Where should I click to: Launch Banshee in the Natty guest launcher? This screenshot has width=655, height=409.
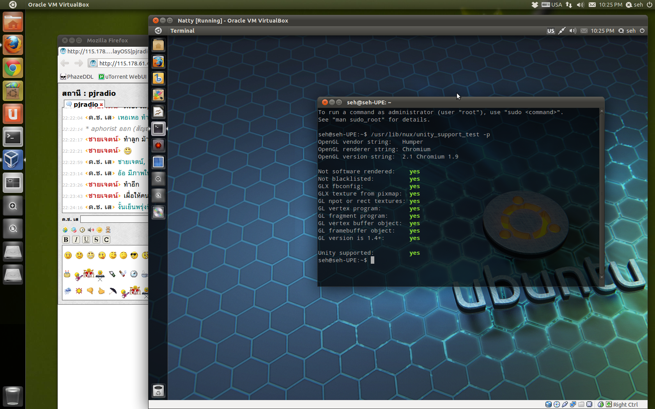[158, 79]
